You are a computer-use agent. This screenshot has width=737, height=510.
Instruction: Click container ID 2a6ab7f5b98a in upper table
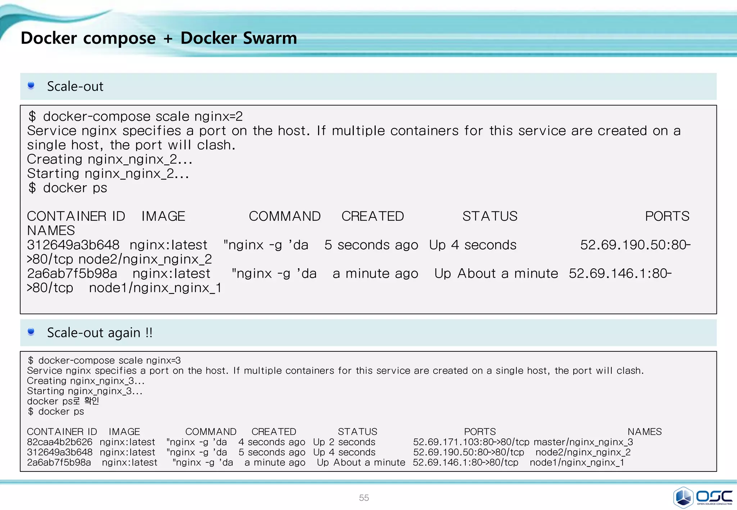pos(72,274)
